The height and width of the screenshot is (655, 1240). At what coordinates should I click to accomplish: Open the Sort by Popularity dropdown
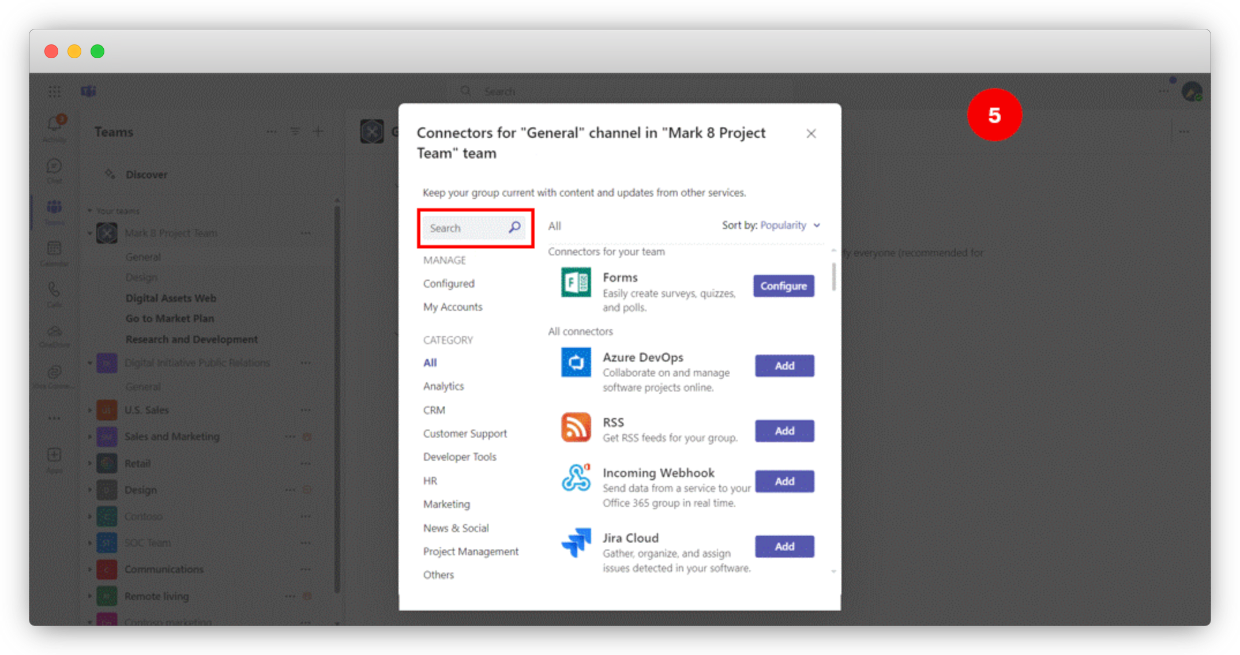point(790,225)
